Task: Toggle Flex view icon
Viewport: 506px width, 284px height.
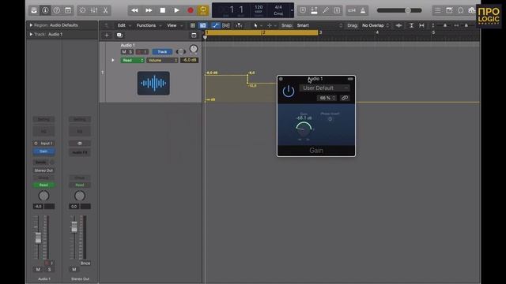Action: click(226, 25)
